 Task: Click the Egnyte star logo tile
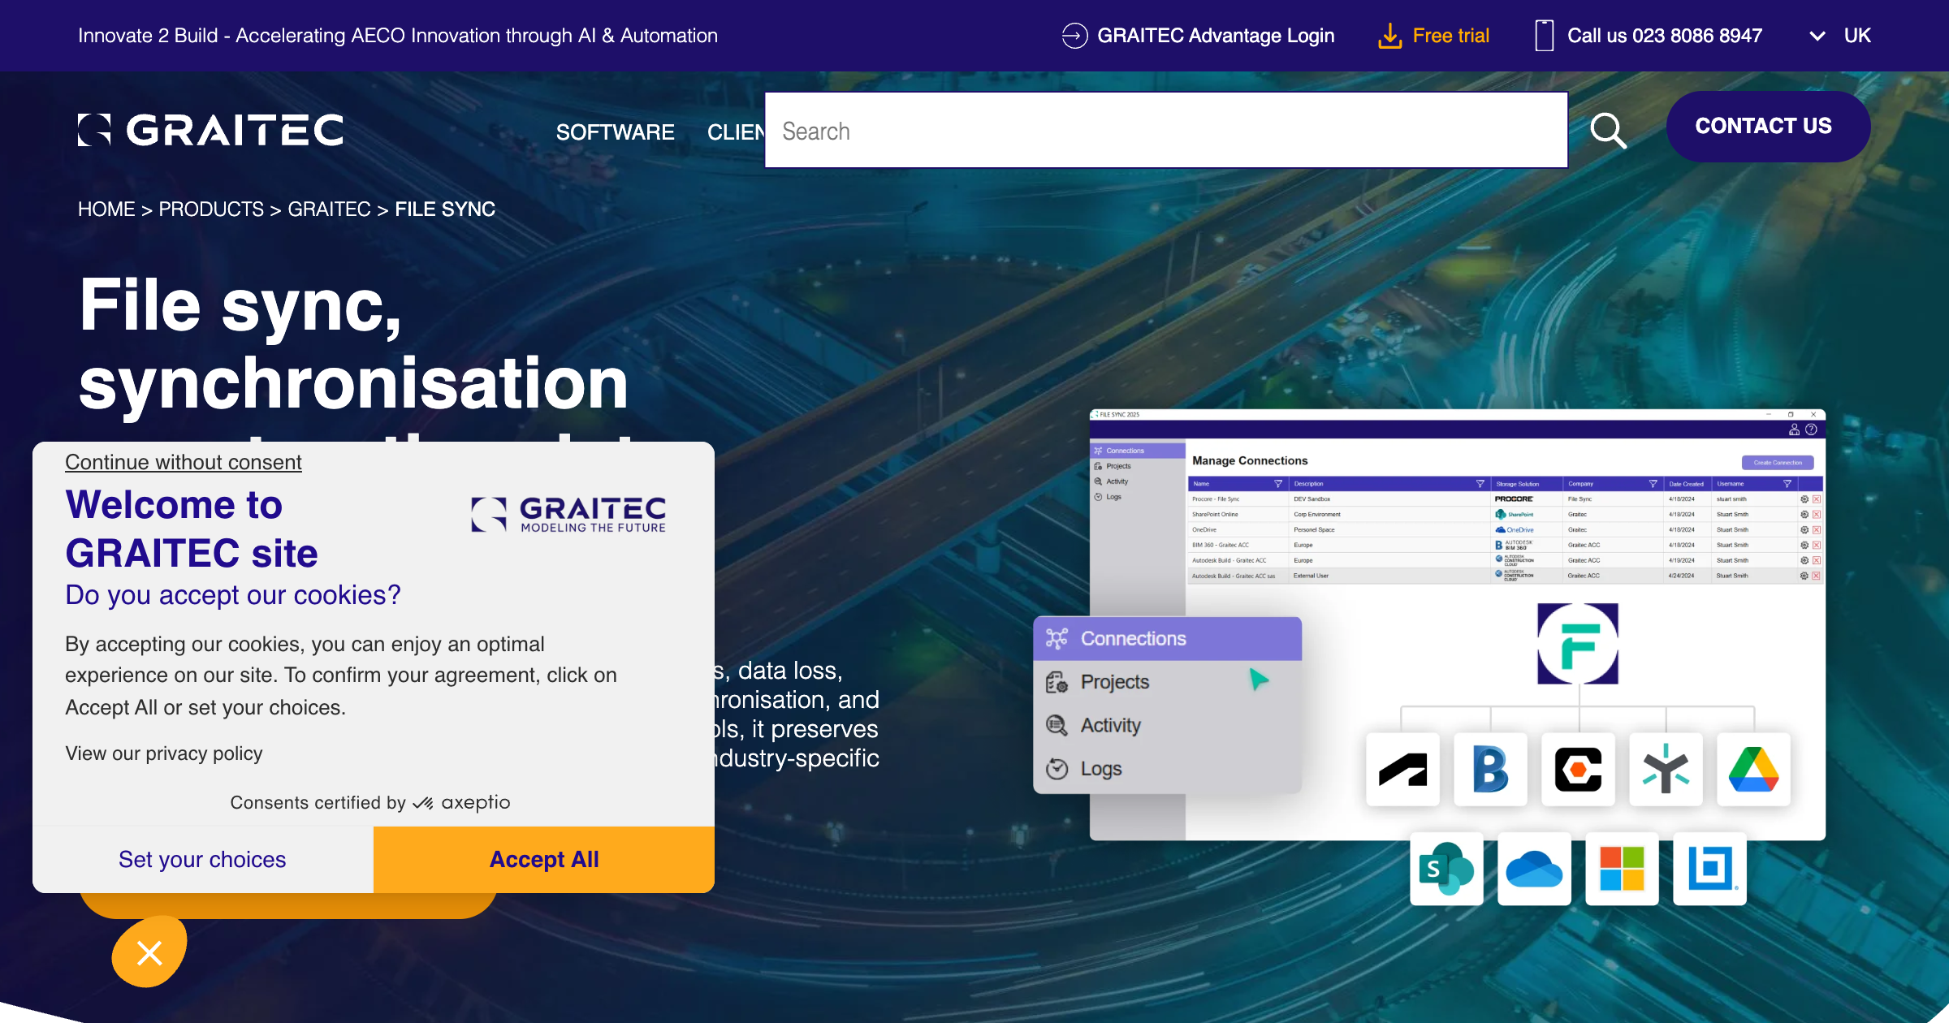1666,770
